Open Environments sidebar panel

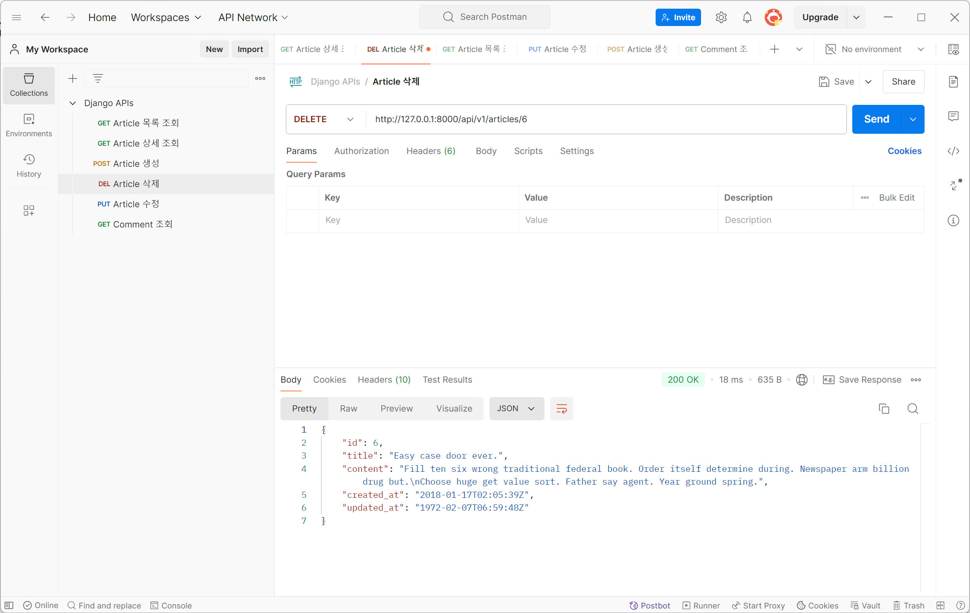(29, 126)
